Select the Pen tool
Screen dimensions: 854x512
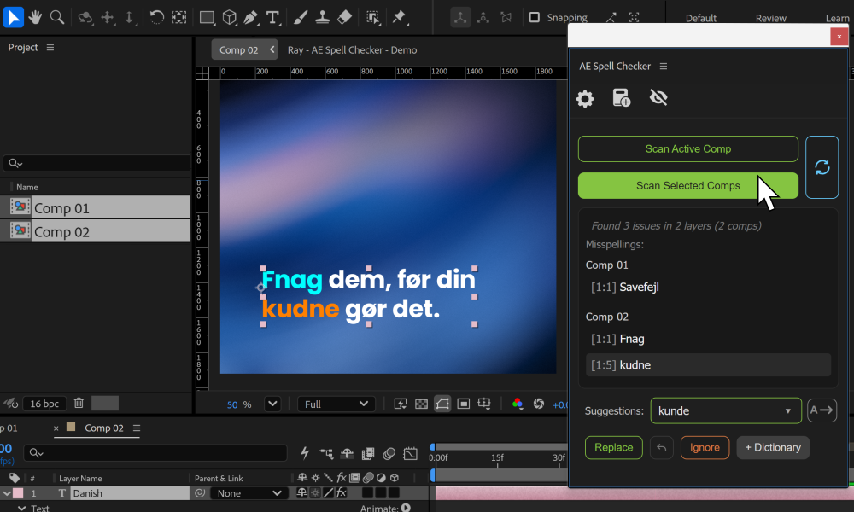250,17
